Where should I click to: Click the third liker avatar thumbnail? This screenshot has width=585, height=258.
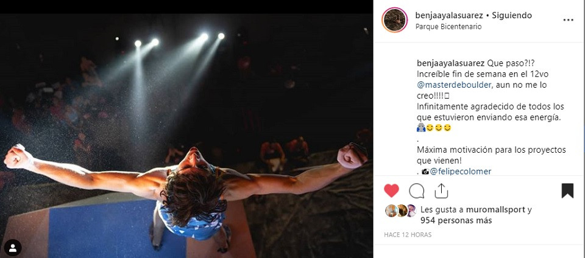(x=411, y=211)
